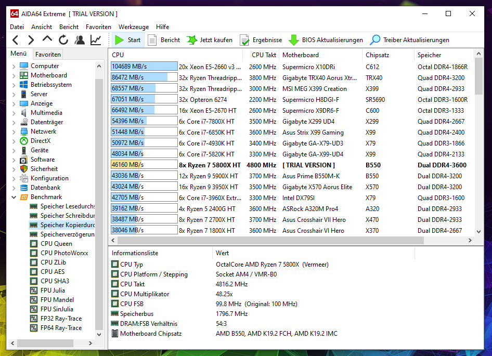
Task: Switch to the Favoriten sidebar tab
Action: [48, 54]
